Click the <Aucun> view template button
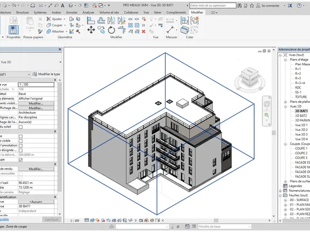The height and width of the screenshot is (232, 310). pos(36,202)
